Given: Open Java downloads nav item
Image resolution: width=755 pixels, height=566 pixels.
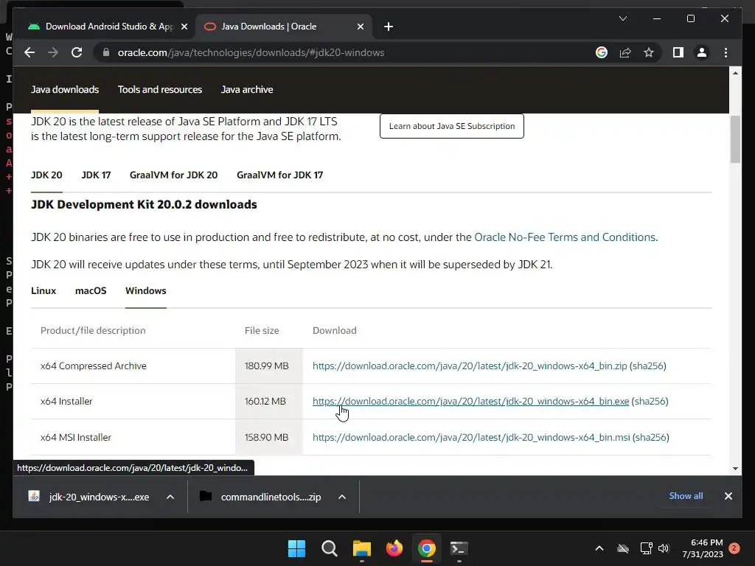Looking at the screenshot, I should pos(65,89).
